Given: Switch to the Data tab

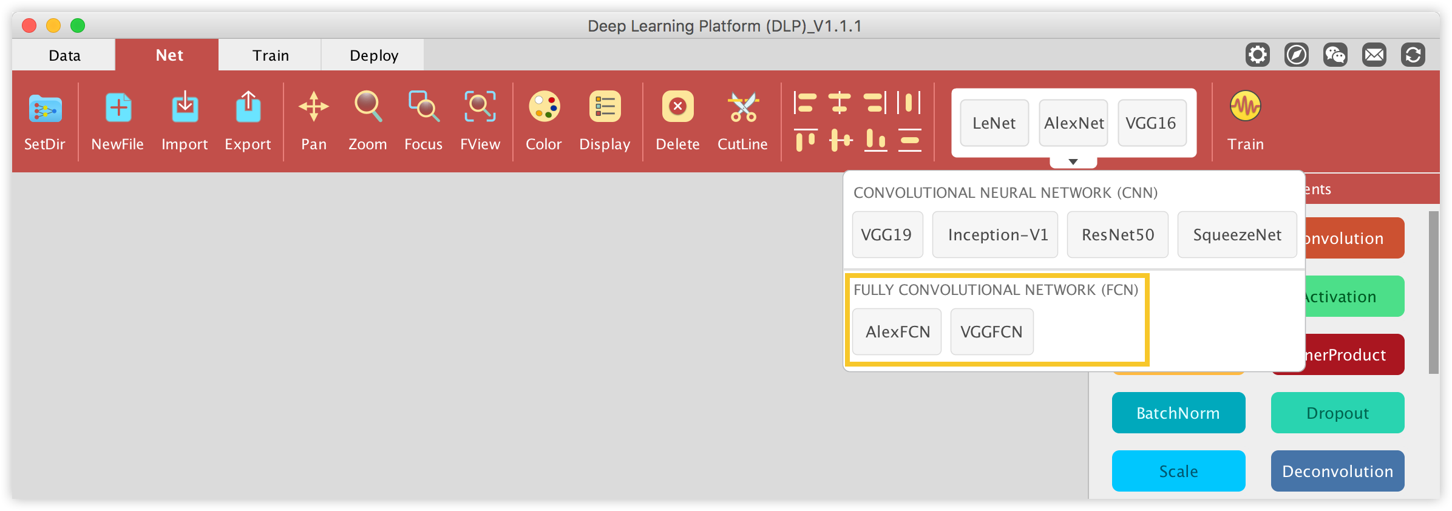Looking at the screenshot, I should pos(64,55).
